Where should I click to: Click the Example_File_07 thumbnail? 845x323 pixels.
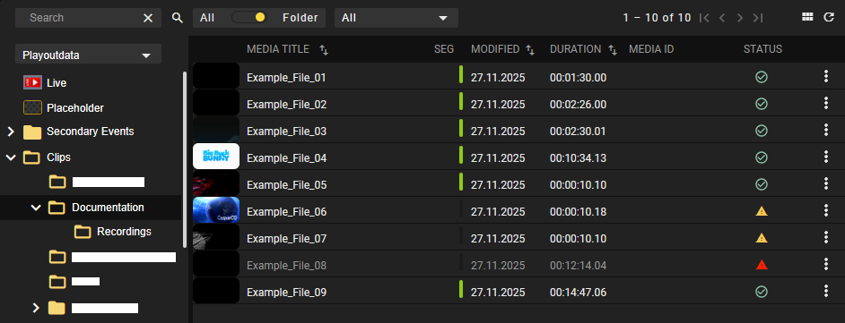[x=216, y=237]
